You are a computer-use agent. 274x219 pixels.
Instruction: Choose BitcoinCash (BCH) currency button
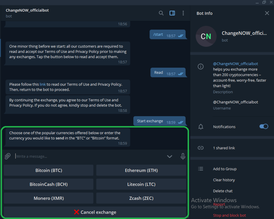(x=48, y=184)
